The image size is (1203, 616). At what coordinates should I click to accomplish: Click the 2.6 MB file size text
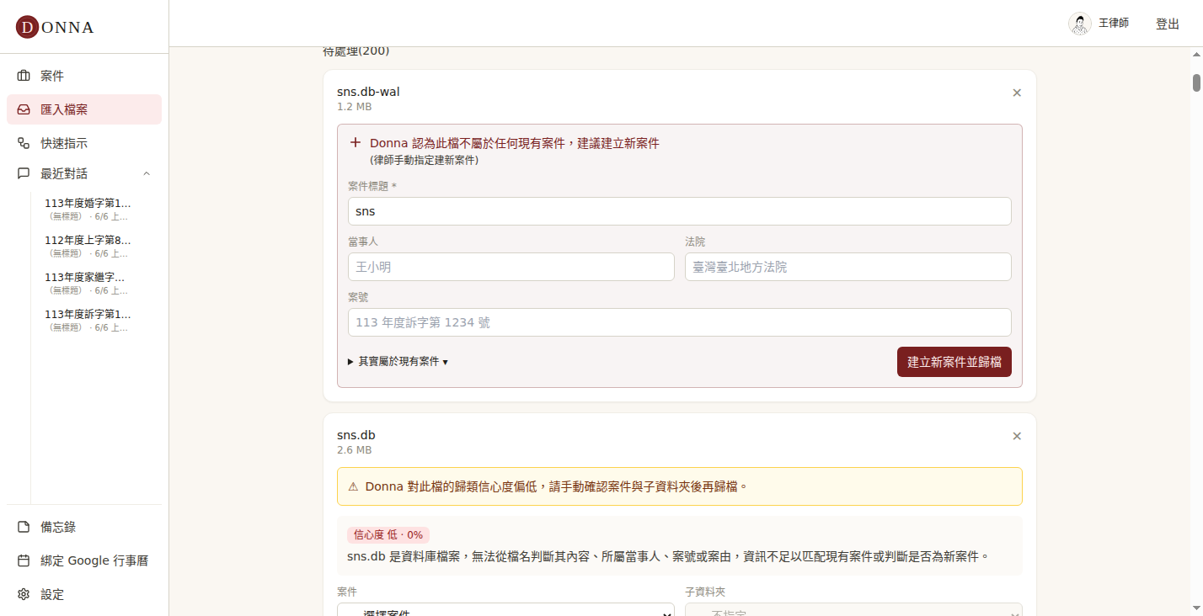(x=354, y=450)
